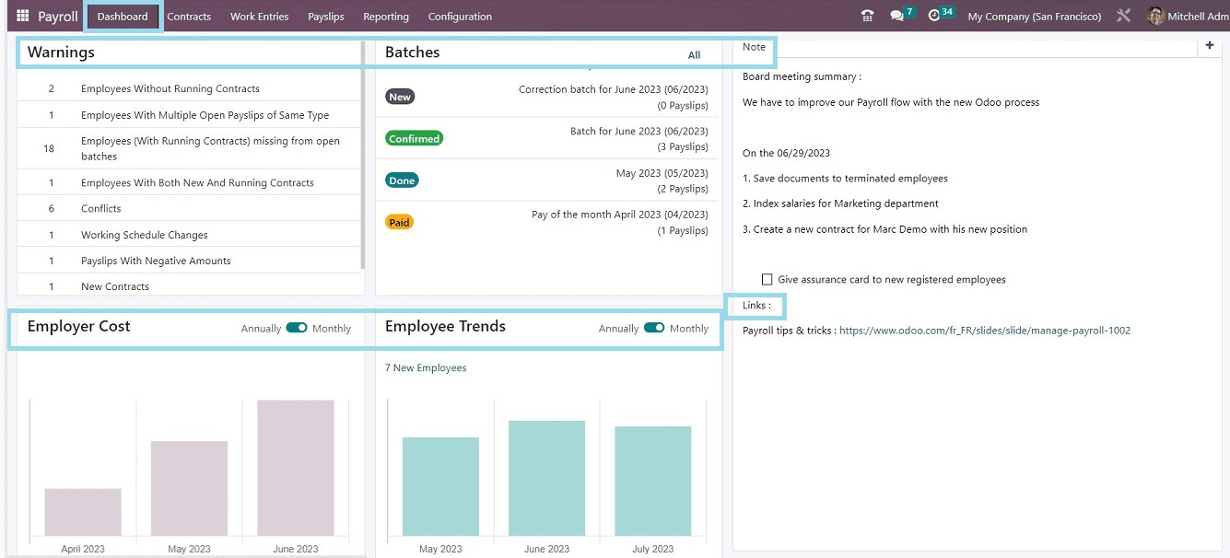This screenshot has width=1230, height=558.
Task: Click June 2023 Employer Cost bar
Action: pyautogui.click(x=296, y=468)
